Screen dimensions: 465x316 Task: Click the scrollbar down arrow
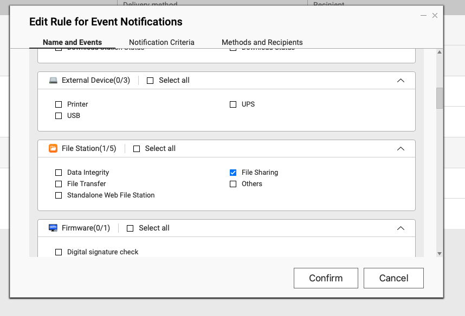click(440, 253)
